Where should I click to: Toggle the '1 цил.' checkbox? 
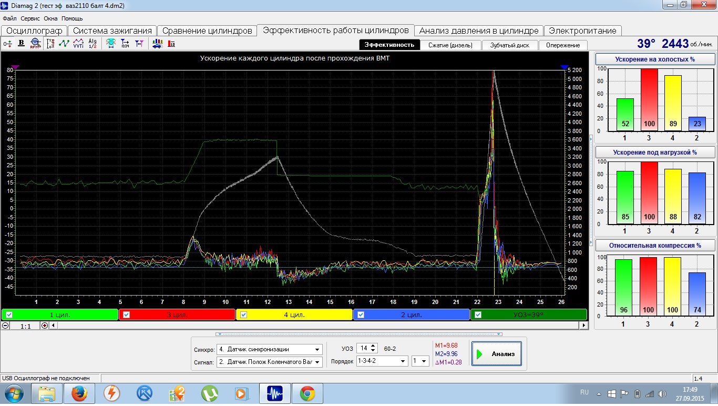click(x=9, y=315)
